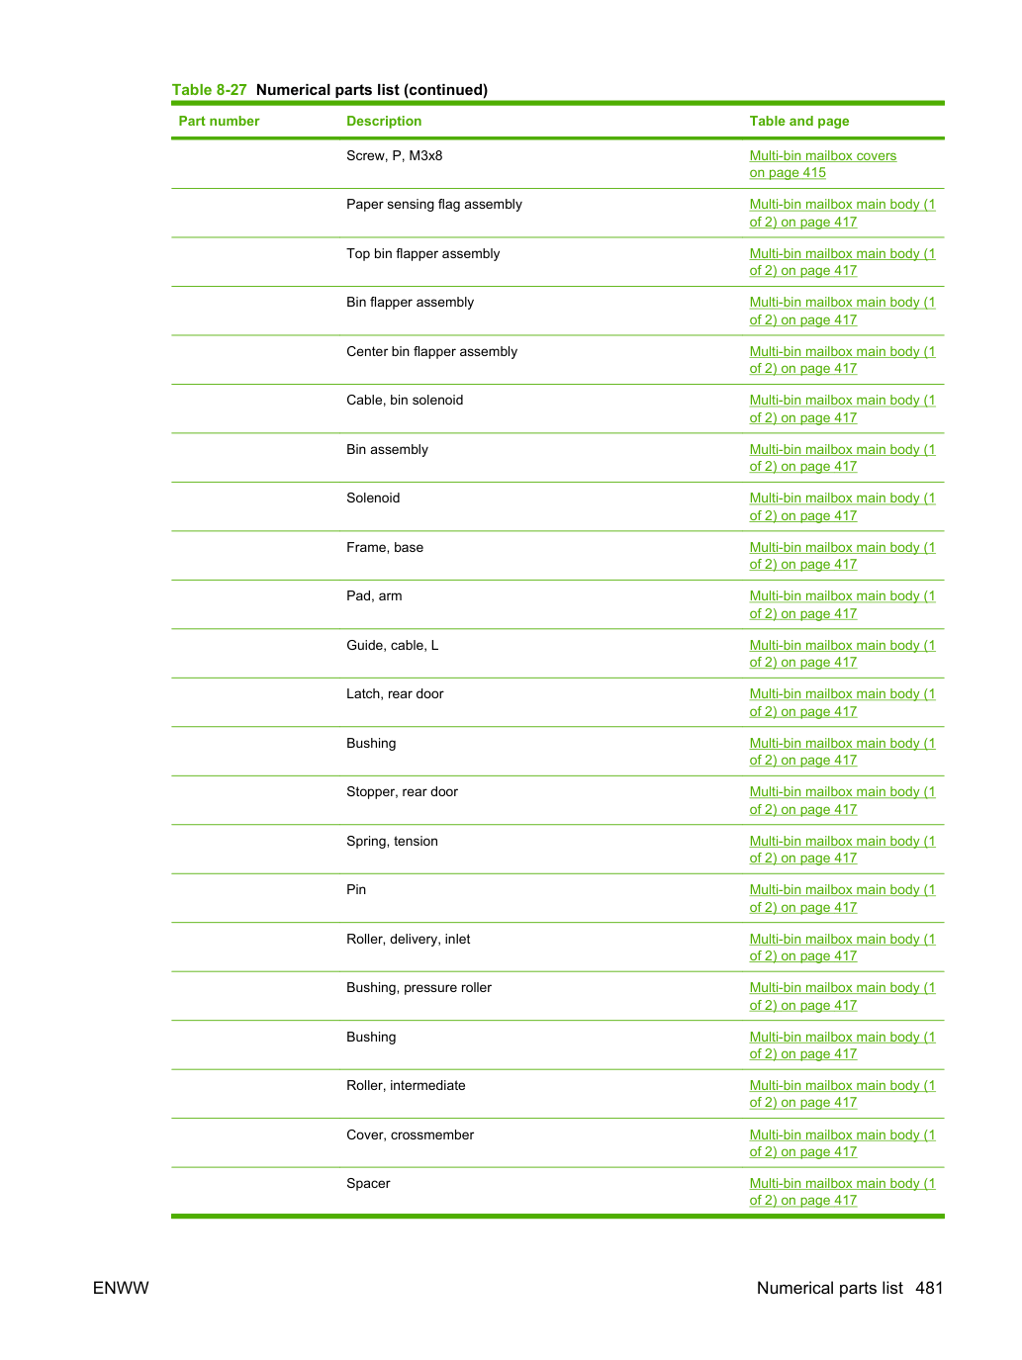Open the Center bin flapper assembly page link
The height and width of the screenshot is (1360, 1022).
(842, 360)
